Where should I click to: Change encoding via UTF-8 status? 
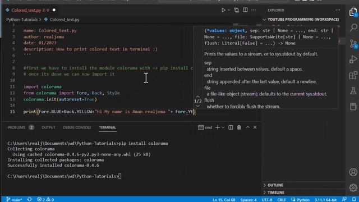click(267, 200)
